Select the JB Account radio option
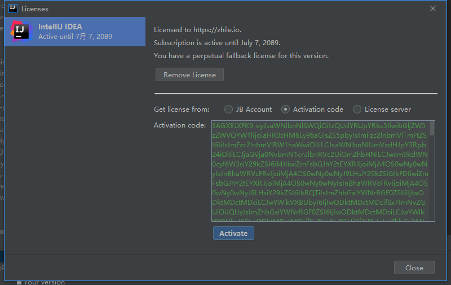451x285 pixels. [228, 109]
